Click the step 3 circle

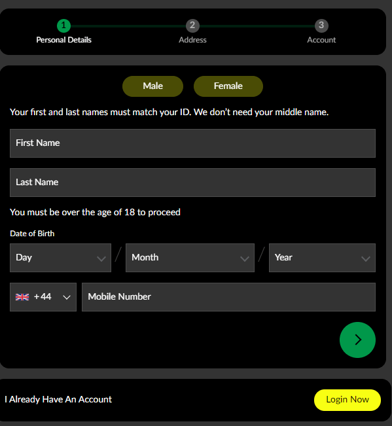(321, 26)
